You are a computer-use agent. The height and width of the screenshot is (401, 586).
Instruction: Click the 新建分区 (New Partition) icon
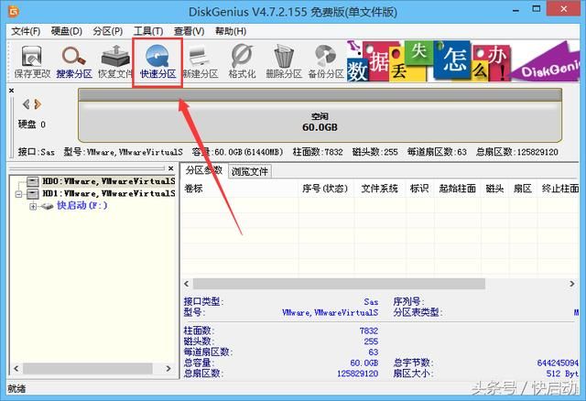pos(201,61)
